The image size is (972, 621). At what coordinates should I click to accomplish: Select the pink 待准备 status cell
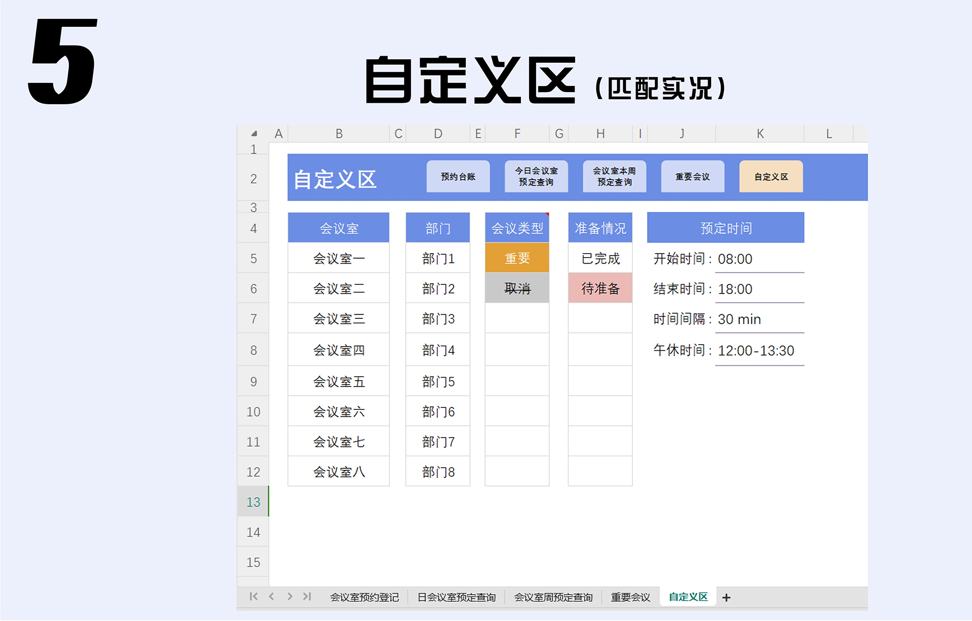point(600,288)
